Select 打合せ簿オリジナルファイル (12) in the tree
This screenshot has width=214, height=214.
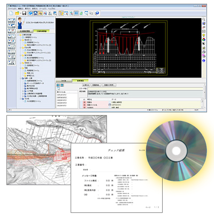point(39,53)
